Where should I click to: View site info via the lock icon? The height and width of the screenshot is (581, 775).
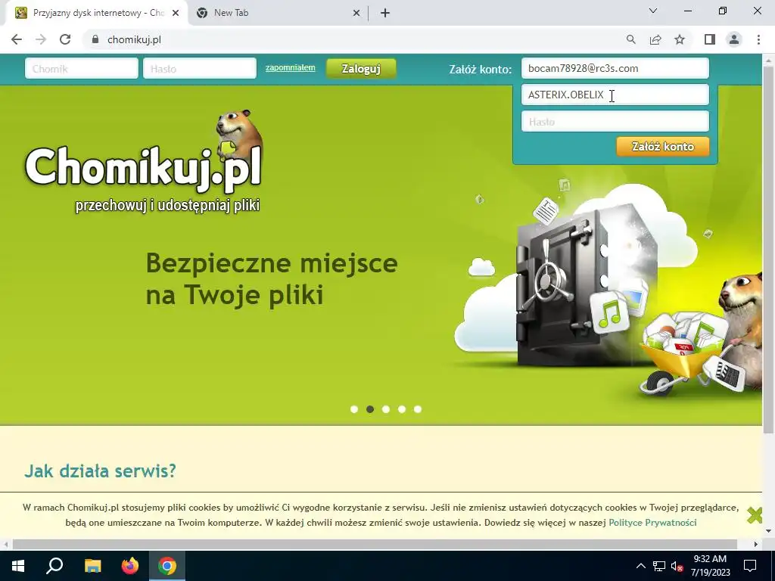coord(95,39)
